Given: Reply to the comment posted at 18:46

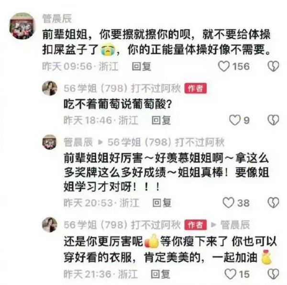Looking at the screenshot, I should [x=161, y=120].
